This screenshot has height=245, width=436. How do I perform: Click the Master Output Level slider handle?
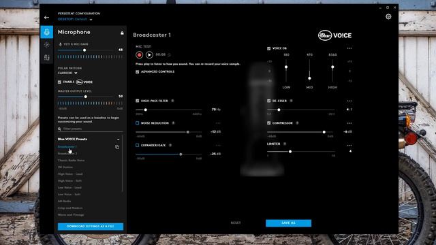point(86,97)
